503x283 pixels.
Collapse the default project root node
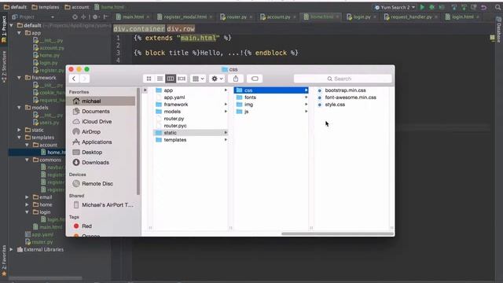click(12, 25)
